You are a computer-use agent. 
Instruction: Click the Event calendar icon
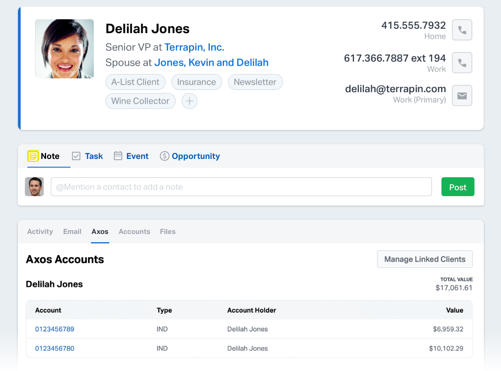coord(118,156)
